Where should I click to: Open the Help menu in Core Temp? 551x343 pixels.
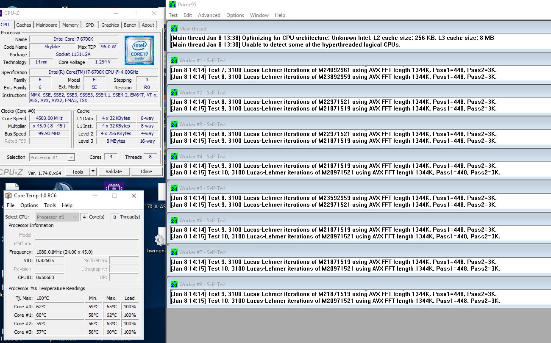pyautogui.click(x=67, y=205)
